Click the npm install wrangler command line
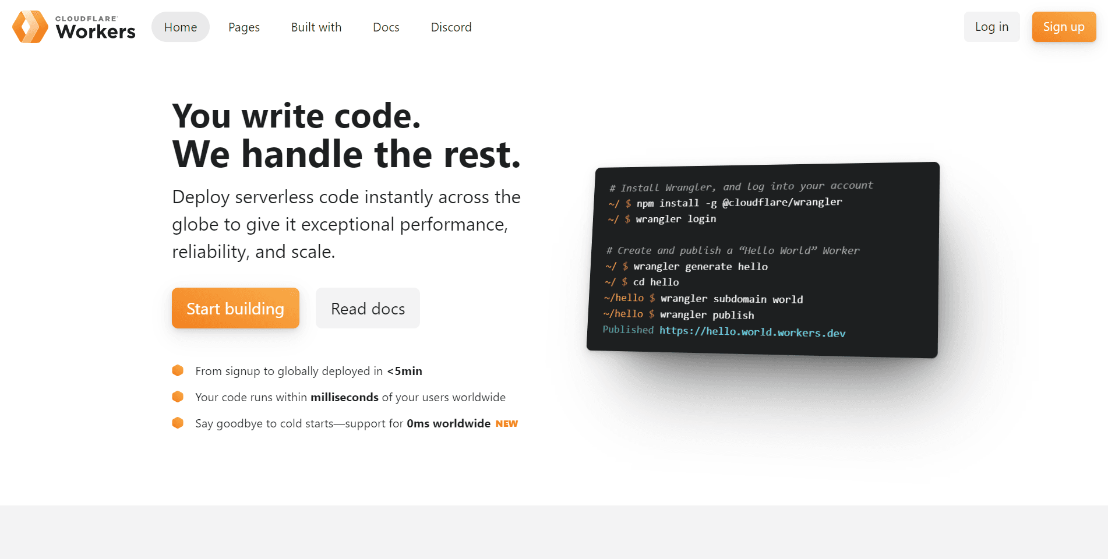The image size is (1108, 559). [x=739, y=203]
